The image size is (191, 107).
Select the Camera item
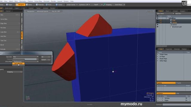pos(174,25)
